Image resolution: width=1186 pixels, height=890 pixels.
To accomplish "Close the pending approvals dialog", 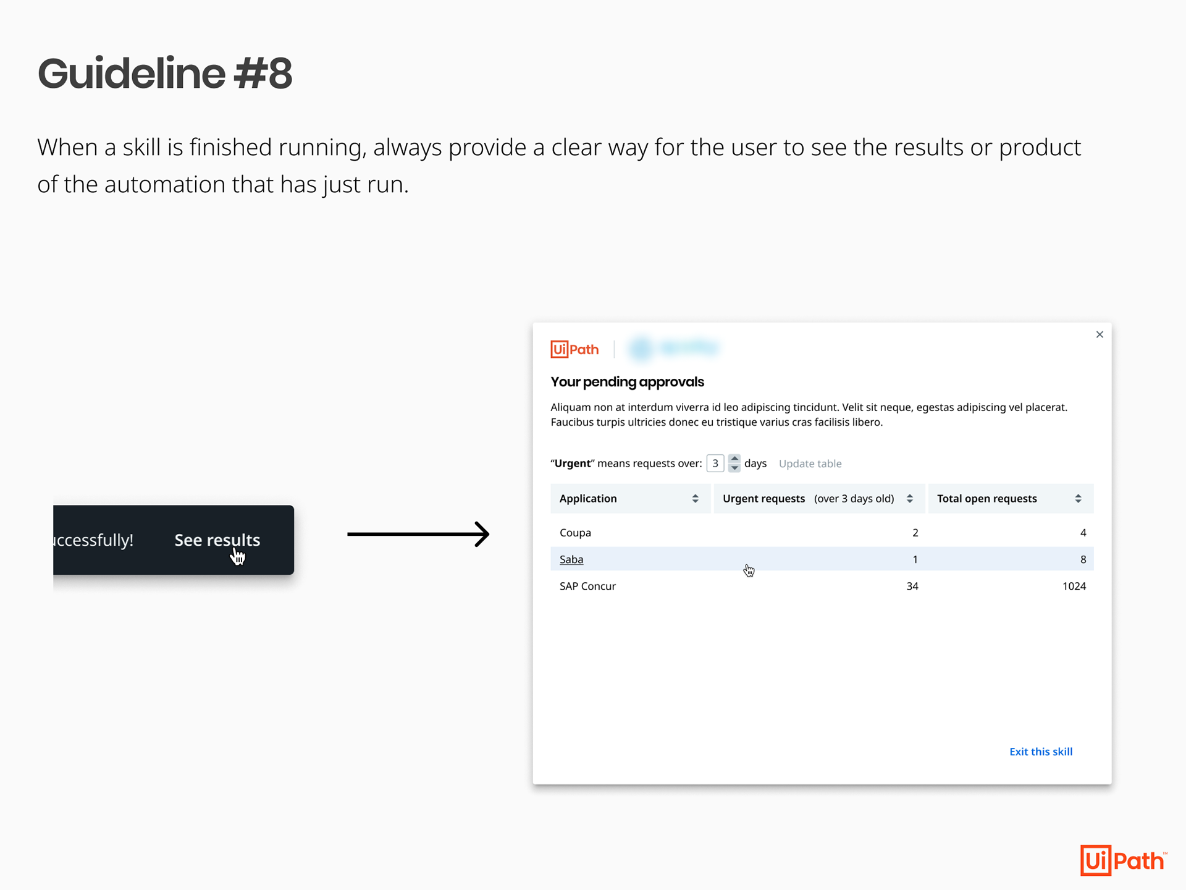I will tap(1100, 334).
